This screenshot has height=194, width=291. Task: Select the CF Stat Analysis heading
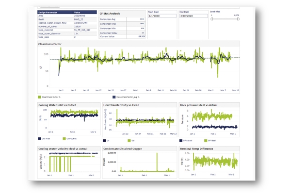pos(110,14)
